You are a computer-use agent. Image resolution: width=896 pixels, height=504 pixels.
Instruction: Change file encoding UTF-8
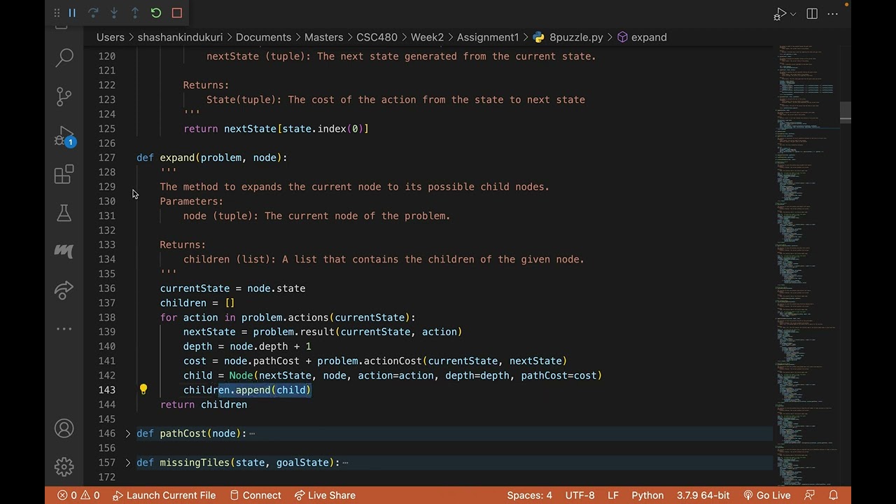(x=580, y=495)
